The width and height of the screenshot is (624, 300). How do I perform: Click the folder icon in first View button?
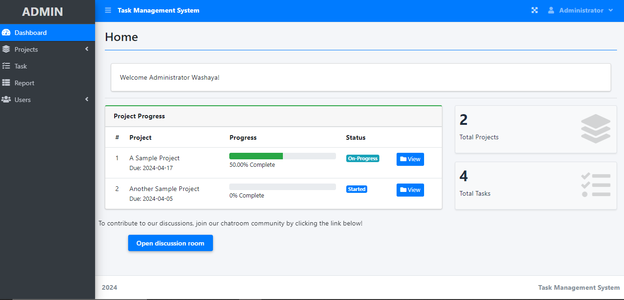pos(403,159)
